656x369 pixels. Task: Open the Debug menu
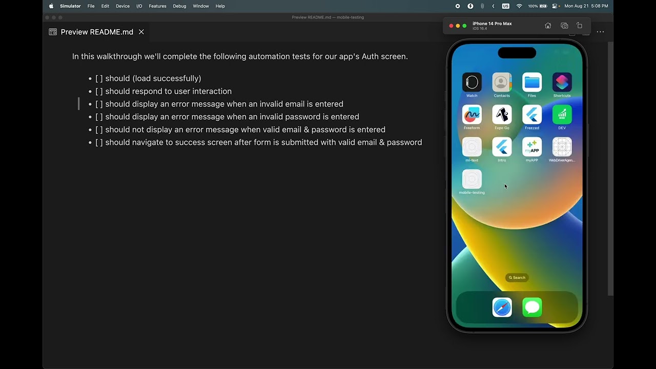tap(179, 6)
